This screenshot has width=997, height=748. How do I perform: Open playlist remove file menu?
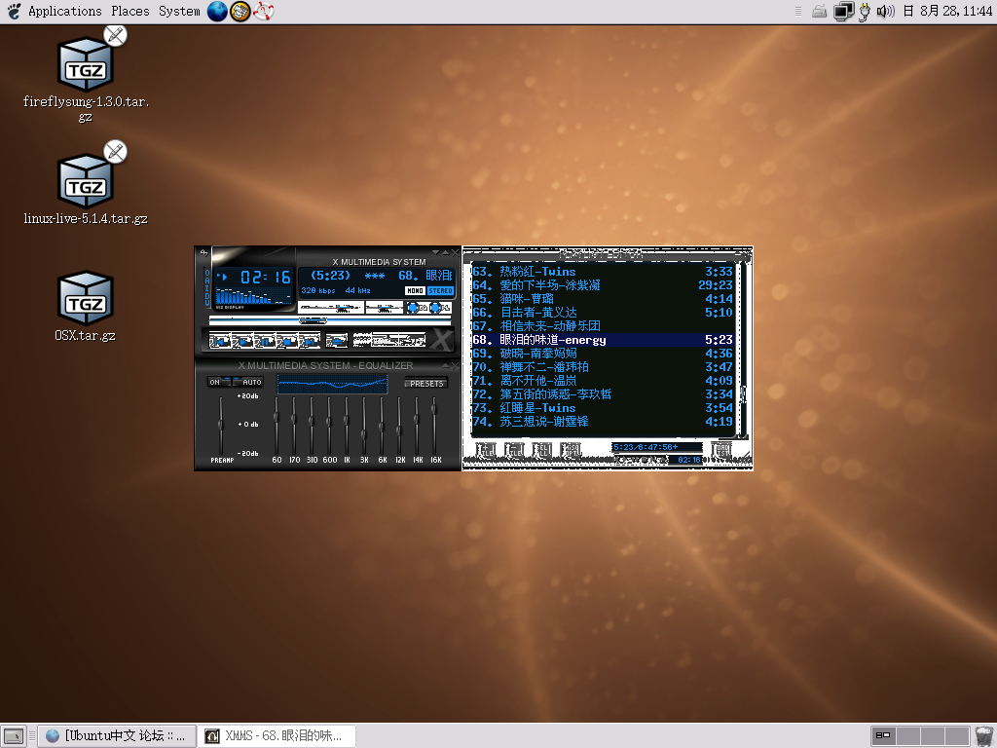(514, 450)
